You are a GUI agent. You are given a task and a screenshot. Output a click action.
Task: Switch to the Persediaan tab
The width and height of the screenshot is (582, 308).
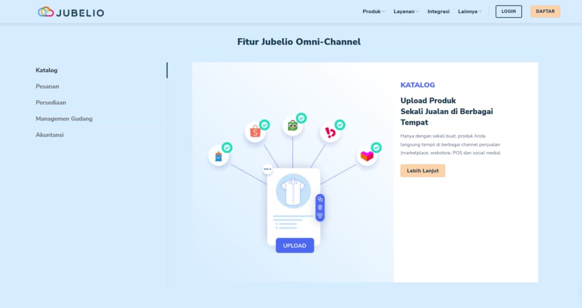point(51,102)
